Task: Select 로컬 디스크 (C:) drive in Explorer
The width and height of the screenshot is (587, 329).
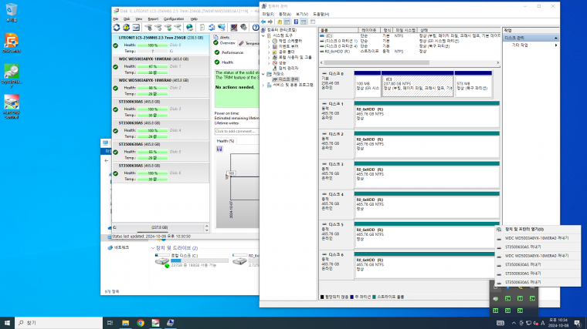Action: [192, 260]
